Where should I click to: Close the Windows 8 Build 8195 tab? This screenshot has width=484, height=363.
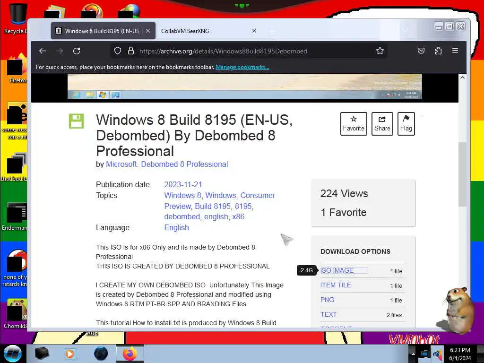148,31
